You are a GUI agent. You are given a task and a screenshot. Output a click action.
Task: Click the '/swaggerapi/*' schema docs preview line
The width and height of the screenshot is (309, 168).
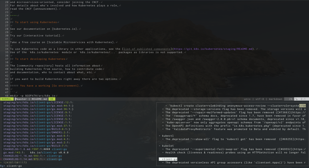(234, 116)
